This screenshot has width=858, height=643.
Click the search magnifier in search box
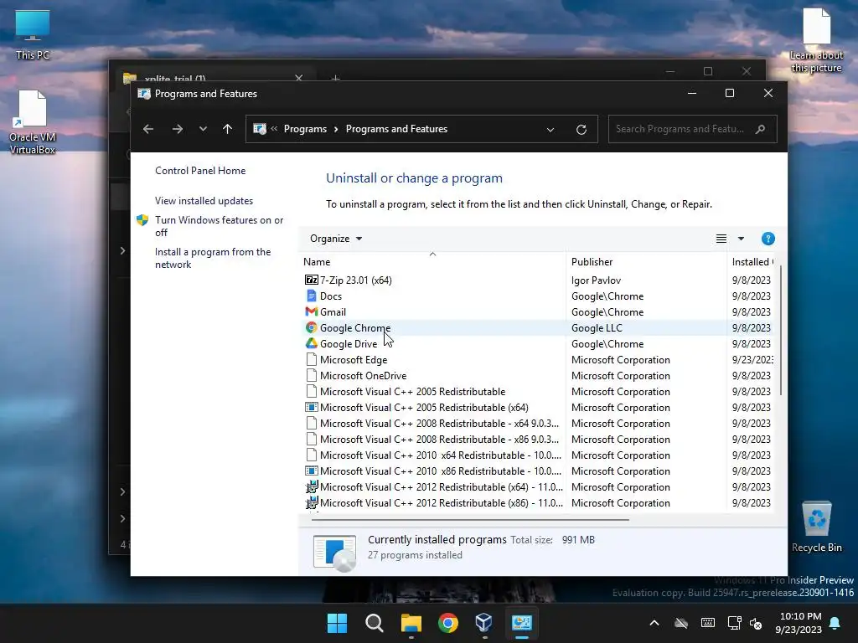coord(760,129)
